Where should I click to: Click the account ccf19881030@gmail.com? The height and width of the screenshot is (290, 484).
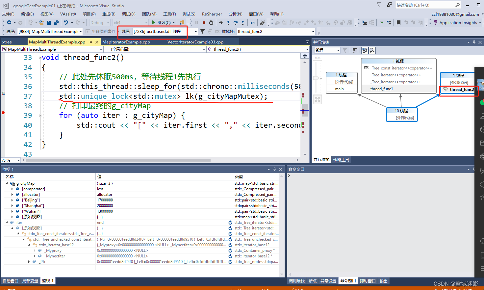click(x=455, y=14)
